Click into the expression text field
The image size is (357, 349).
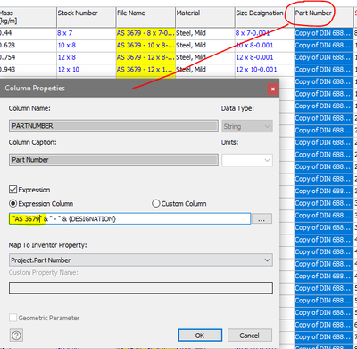[x=129, y=219]
